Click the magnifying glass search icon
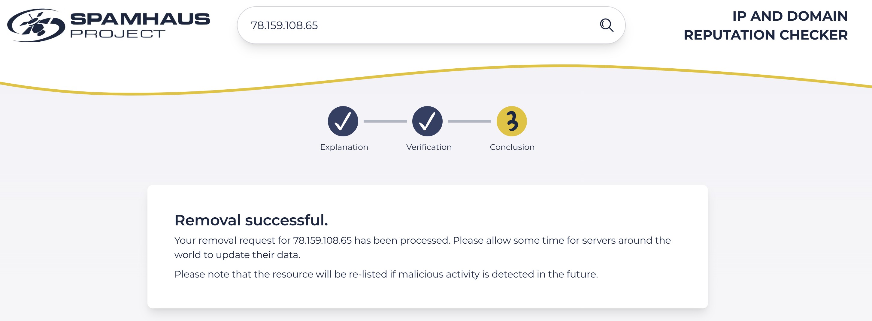872x321 pixels. pos(606,25)
